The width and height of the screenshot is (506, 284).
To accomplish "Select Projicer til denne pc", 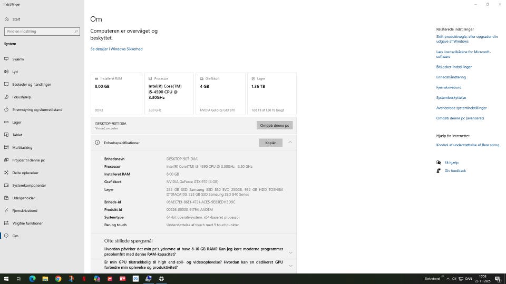I will pos(42,160).
